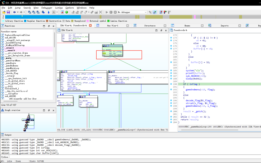Switch to the Hex View-1 tab
261x163 pixels.
click(112, 26)
